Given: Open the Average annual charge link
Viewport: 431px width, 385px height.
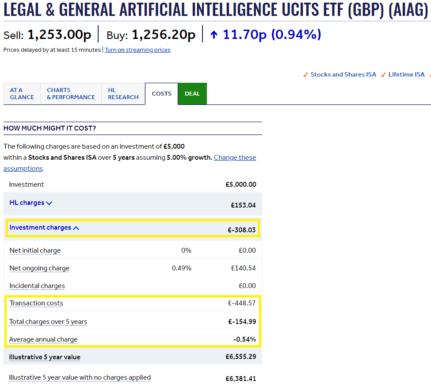Looking at the screenshot, I should coord(43,339).
